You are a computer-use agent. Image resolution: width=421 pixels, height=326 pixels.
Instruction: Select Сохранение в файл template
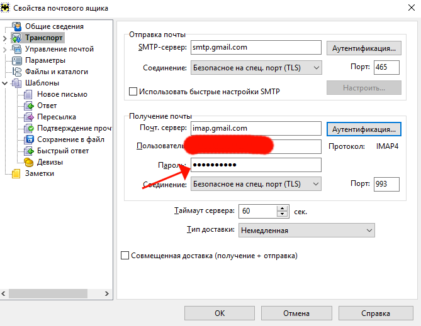[x=70, y=139]
